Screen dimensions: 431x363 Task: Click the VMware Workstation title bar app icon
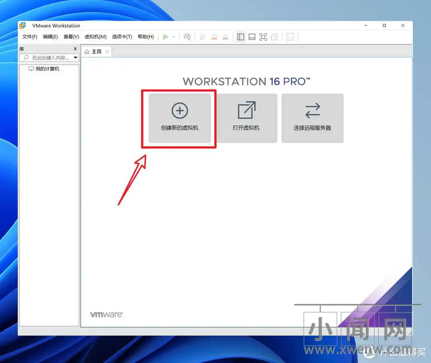coord(22,26)
